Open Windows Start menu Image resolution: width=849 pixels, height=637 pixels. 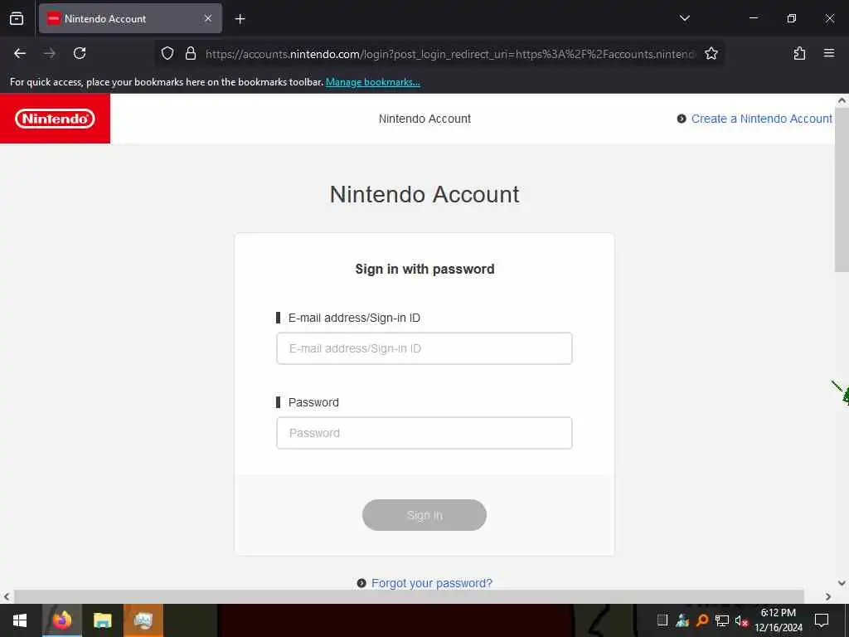tap(20, 620)
